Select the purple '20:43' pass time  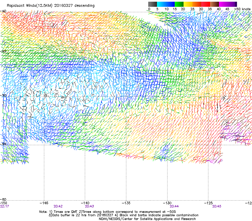(89, 206)
